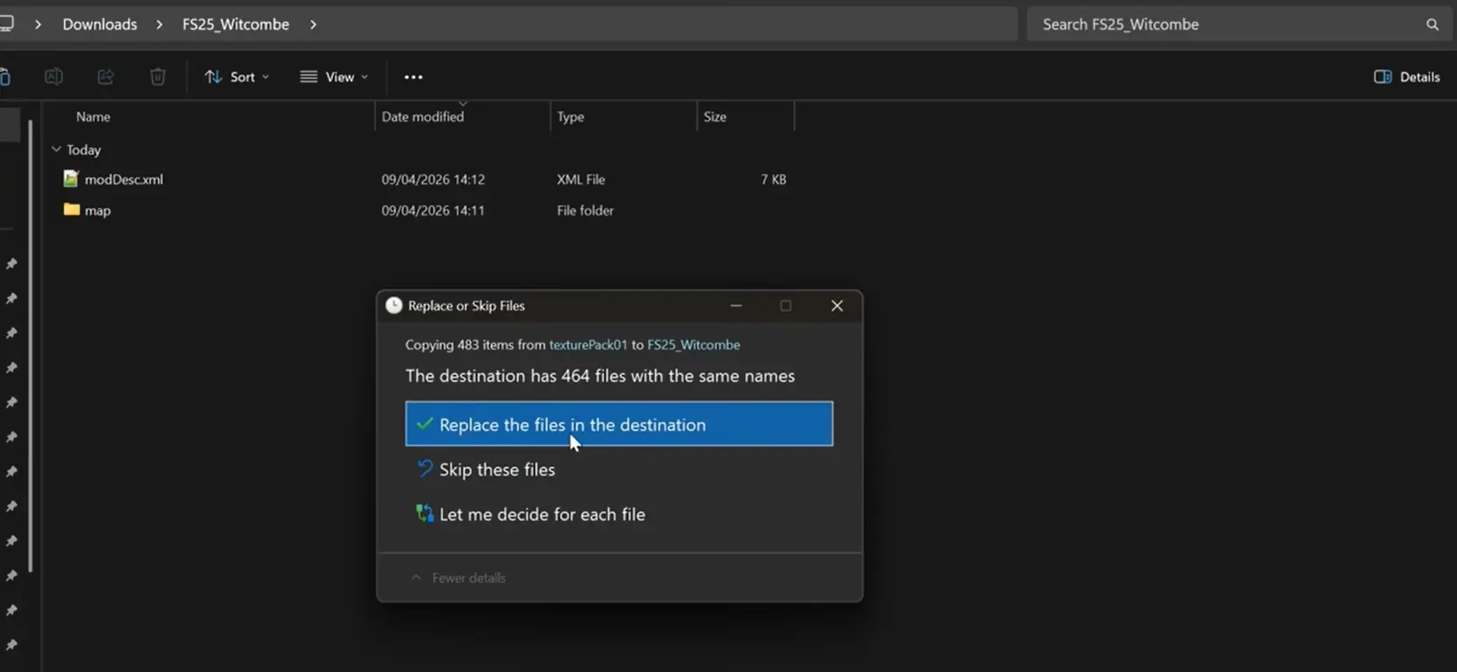1457x672 pixels.
Task: Close the Replace or Skip Files dialog
Action: [837, 305]
